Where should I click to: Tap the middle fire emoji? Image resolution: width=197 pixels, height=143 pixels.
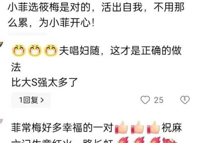point(139,140)
